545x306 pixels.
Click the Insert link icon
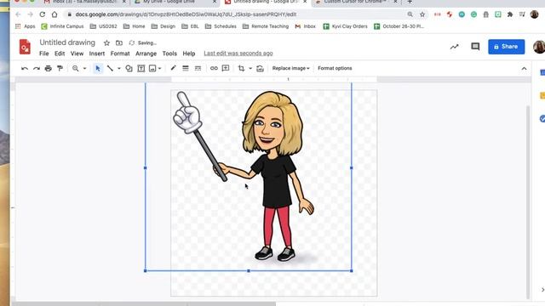click(x=214, y=68)
